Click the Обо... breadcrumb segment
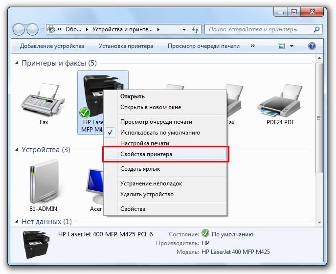 [73, 29]
